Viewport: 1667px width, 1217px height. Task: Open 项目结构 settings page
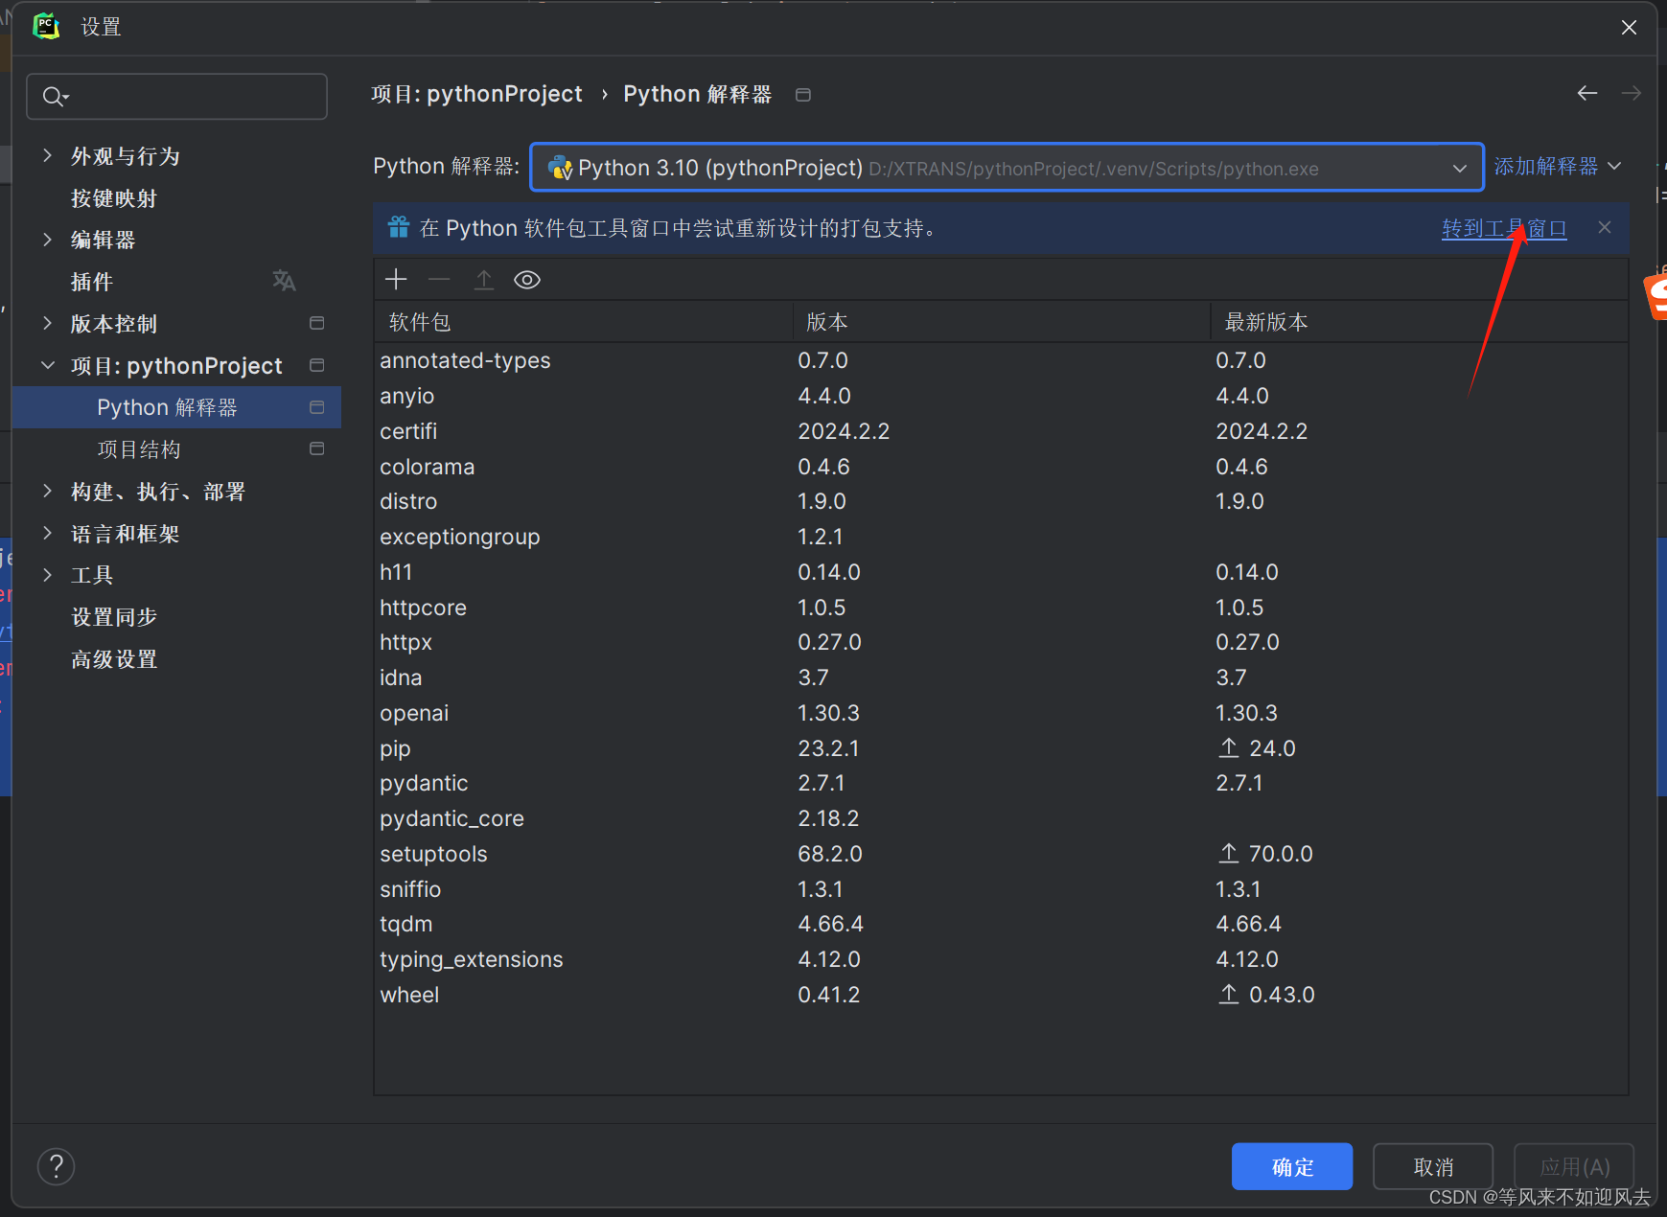pyautogui.click(x=139, y=449)
